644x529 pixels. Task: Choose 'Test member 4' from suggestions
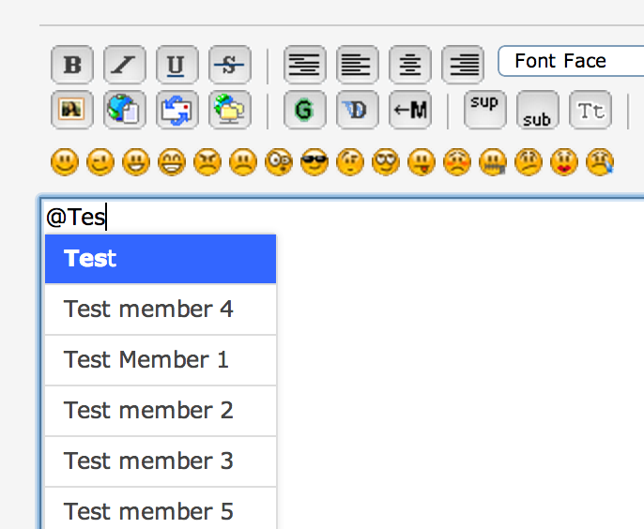tap(161, 309)
